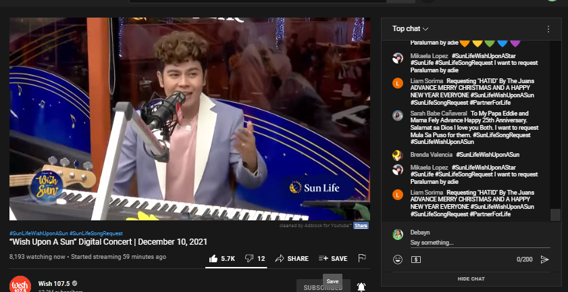Click the live video player

(x=190, y=118)
